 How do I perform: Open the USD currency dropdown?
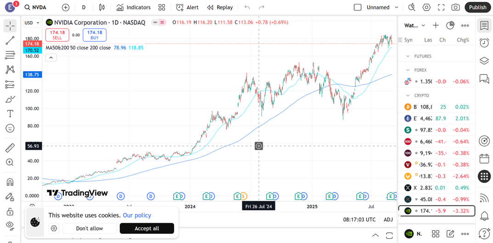tap(32, 23)
